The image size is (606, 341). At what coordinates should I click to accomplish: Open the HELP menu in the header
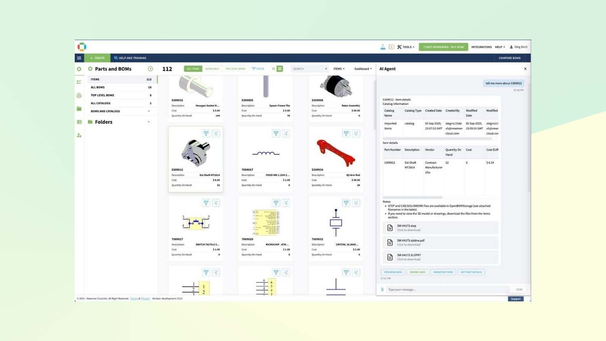pyautogui.click(x=500, y=47)
